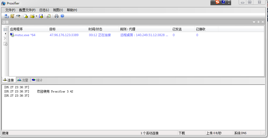Toggle auto-hide pin on 连接 panel
268x138 pixels.
258,22
